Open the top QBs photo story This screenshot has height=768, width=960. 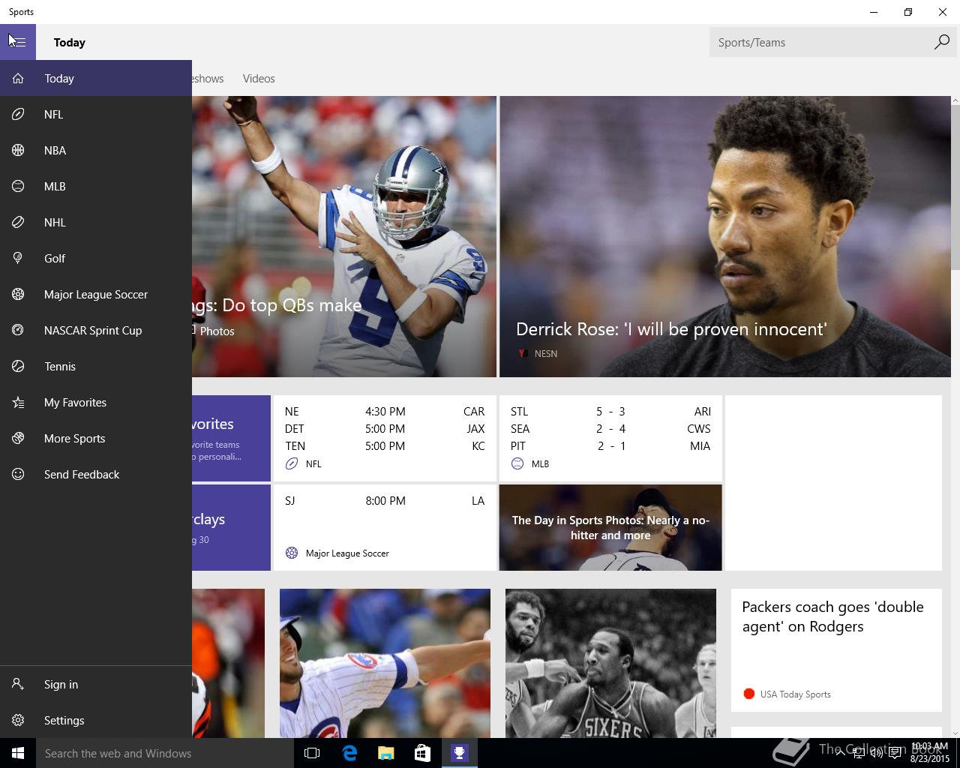pyautogui.click(x=344, y=236)
